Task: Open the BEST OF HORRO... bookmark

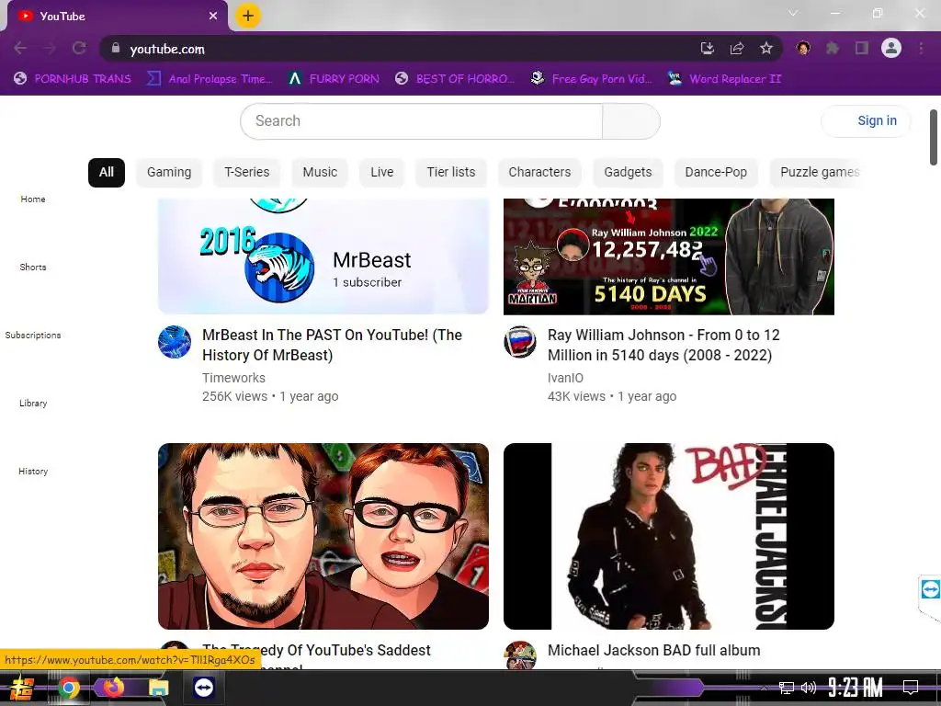Action: (x=455, y=79)
